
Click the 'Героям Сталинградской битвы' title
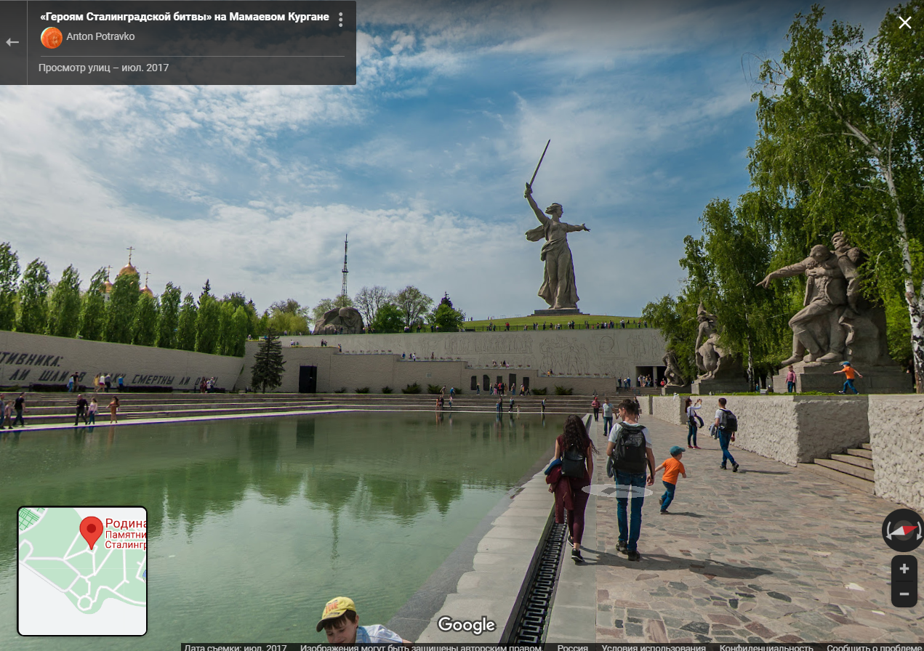pyautogui.click(x=184, y=17)
